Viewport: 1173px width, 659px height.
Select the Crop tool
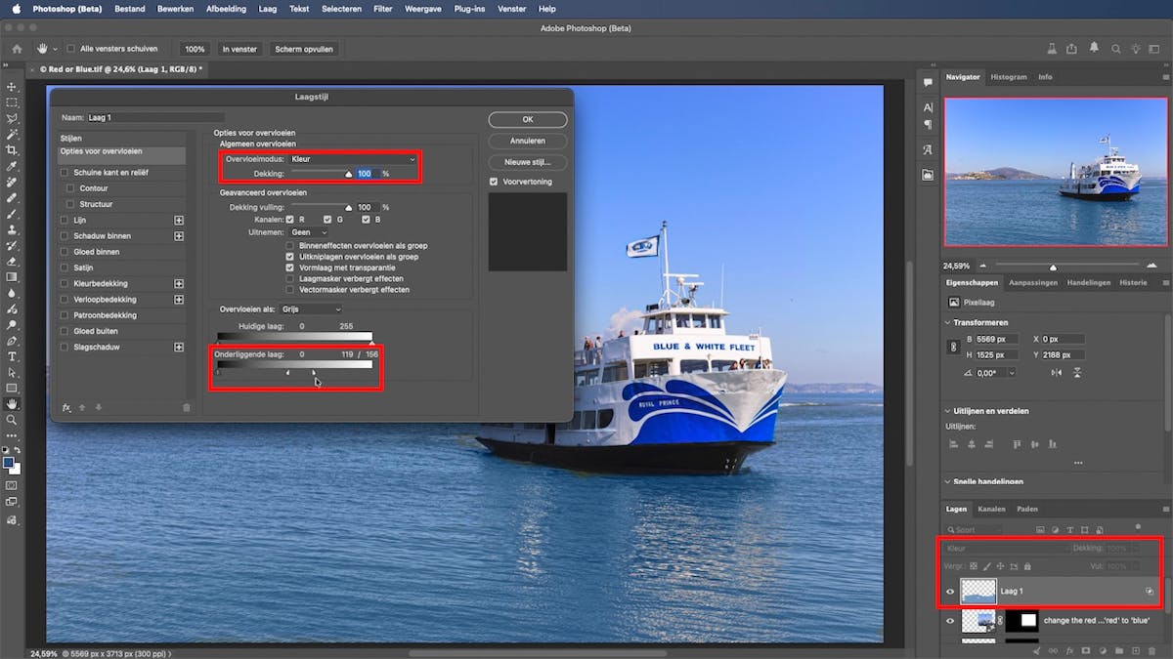click(12, 150)
